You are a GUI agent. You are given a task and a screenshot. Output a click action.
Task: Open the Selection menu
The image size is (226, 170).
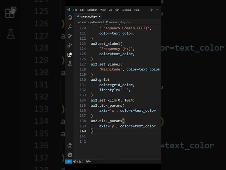[x=92, y=10]
